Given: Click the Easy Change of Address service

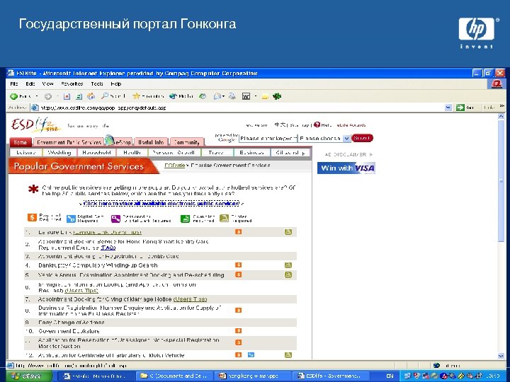Looking at the screenshot, I should click(72, 323).
